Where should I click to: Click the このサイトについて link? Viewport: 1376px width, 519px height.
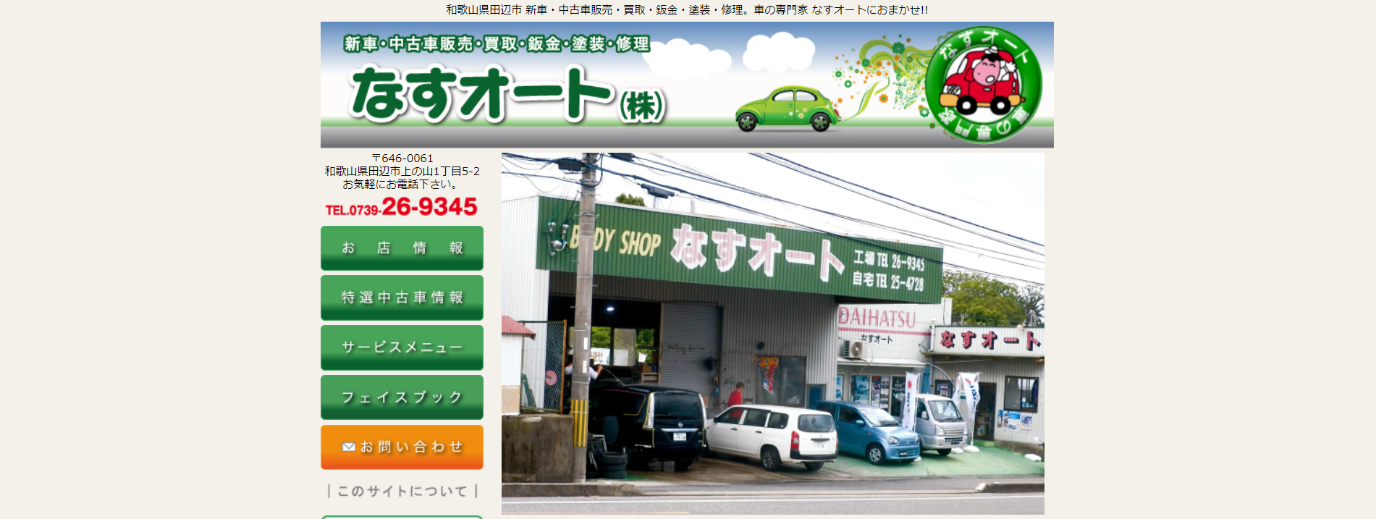(402, 491)
